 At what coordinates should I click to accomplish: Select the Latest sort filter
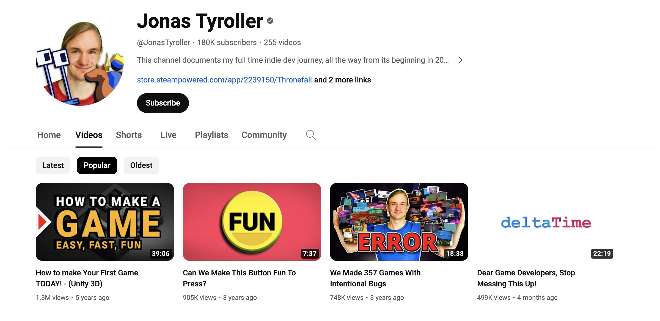tap(53, 165)
